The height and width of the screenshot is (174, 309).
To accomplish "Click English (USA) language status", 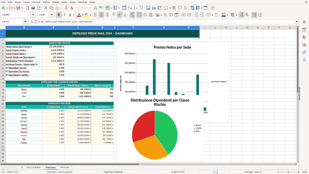I will (x=178, y=172).
